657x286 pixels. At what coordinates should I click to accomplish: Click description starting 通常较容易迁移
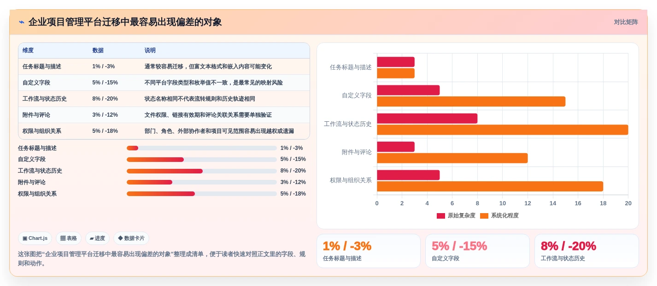coord(208,66)
